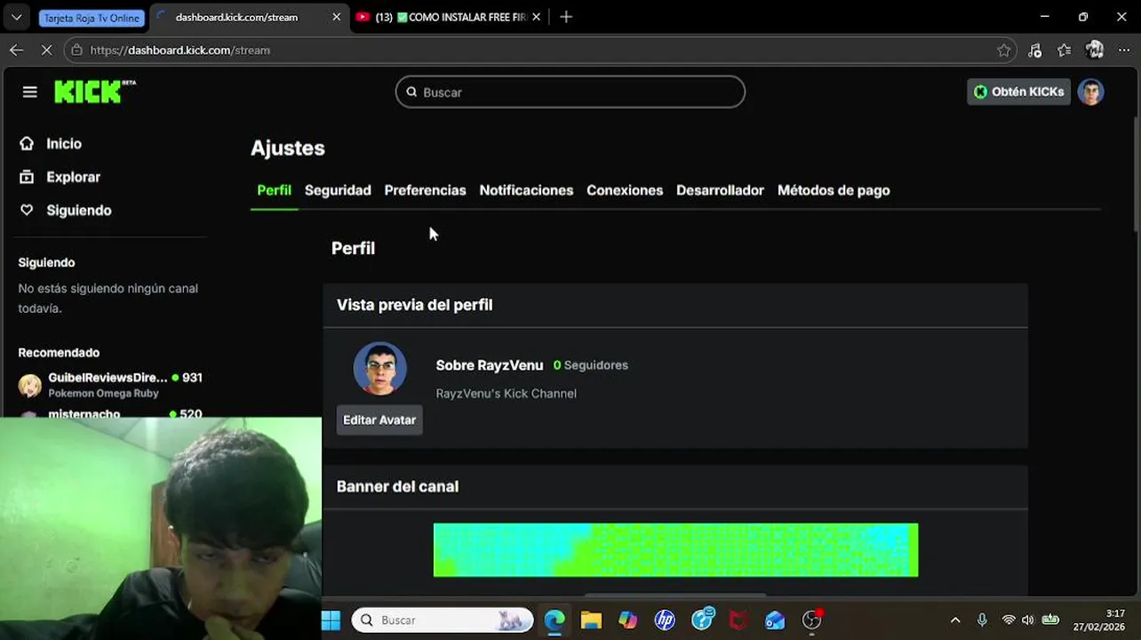Open McAfee from the taskbar
This screenshot has width=1141, height=640.
click(738, 620)
